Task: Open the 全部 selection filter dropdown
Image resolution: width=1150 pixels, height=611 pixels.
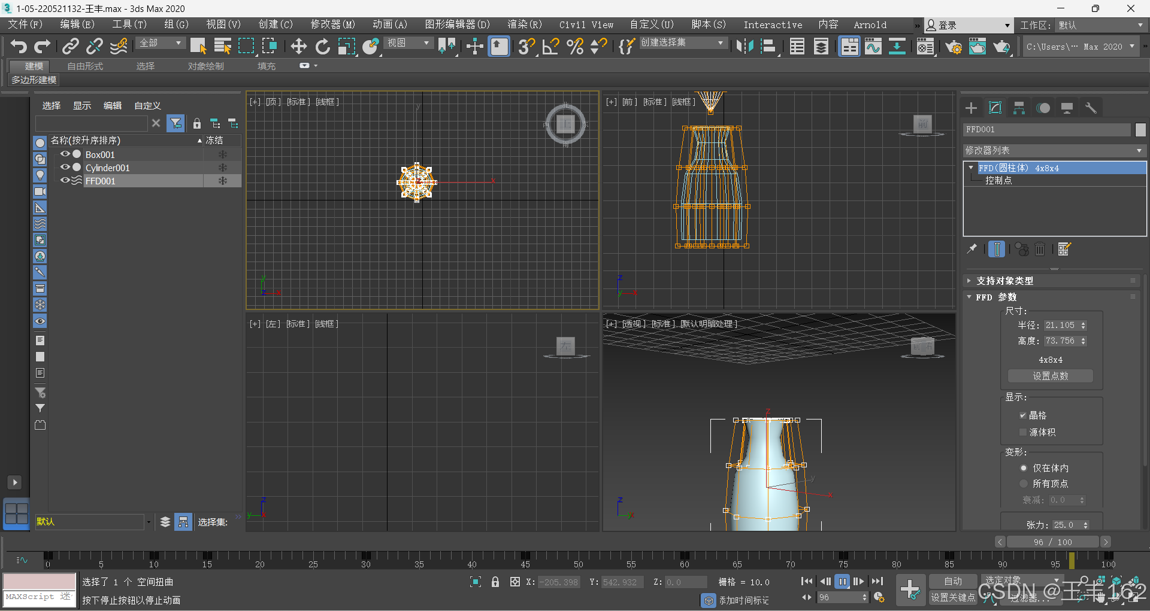Action: point(161,43)
